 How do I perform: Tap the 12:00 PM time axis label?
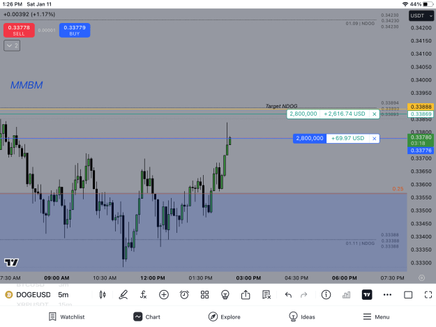click(152, 277)
